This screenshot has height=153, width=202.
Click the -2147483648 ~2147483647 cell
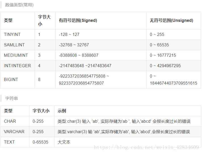101,66
